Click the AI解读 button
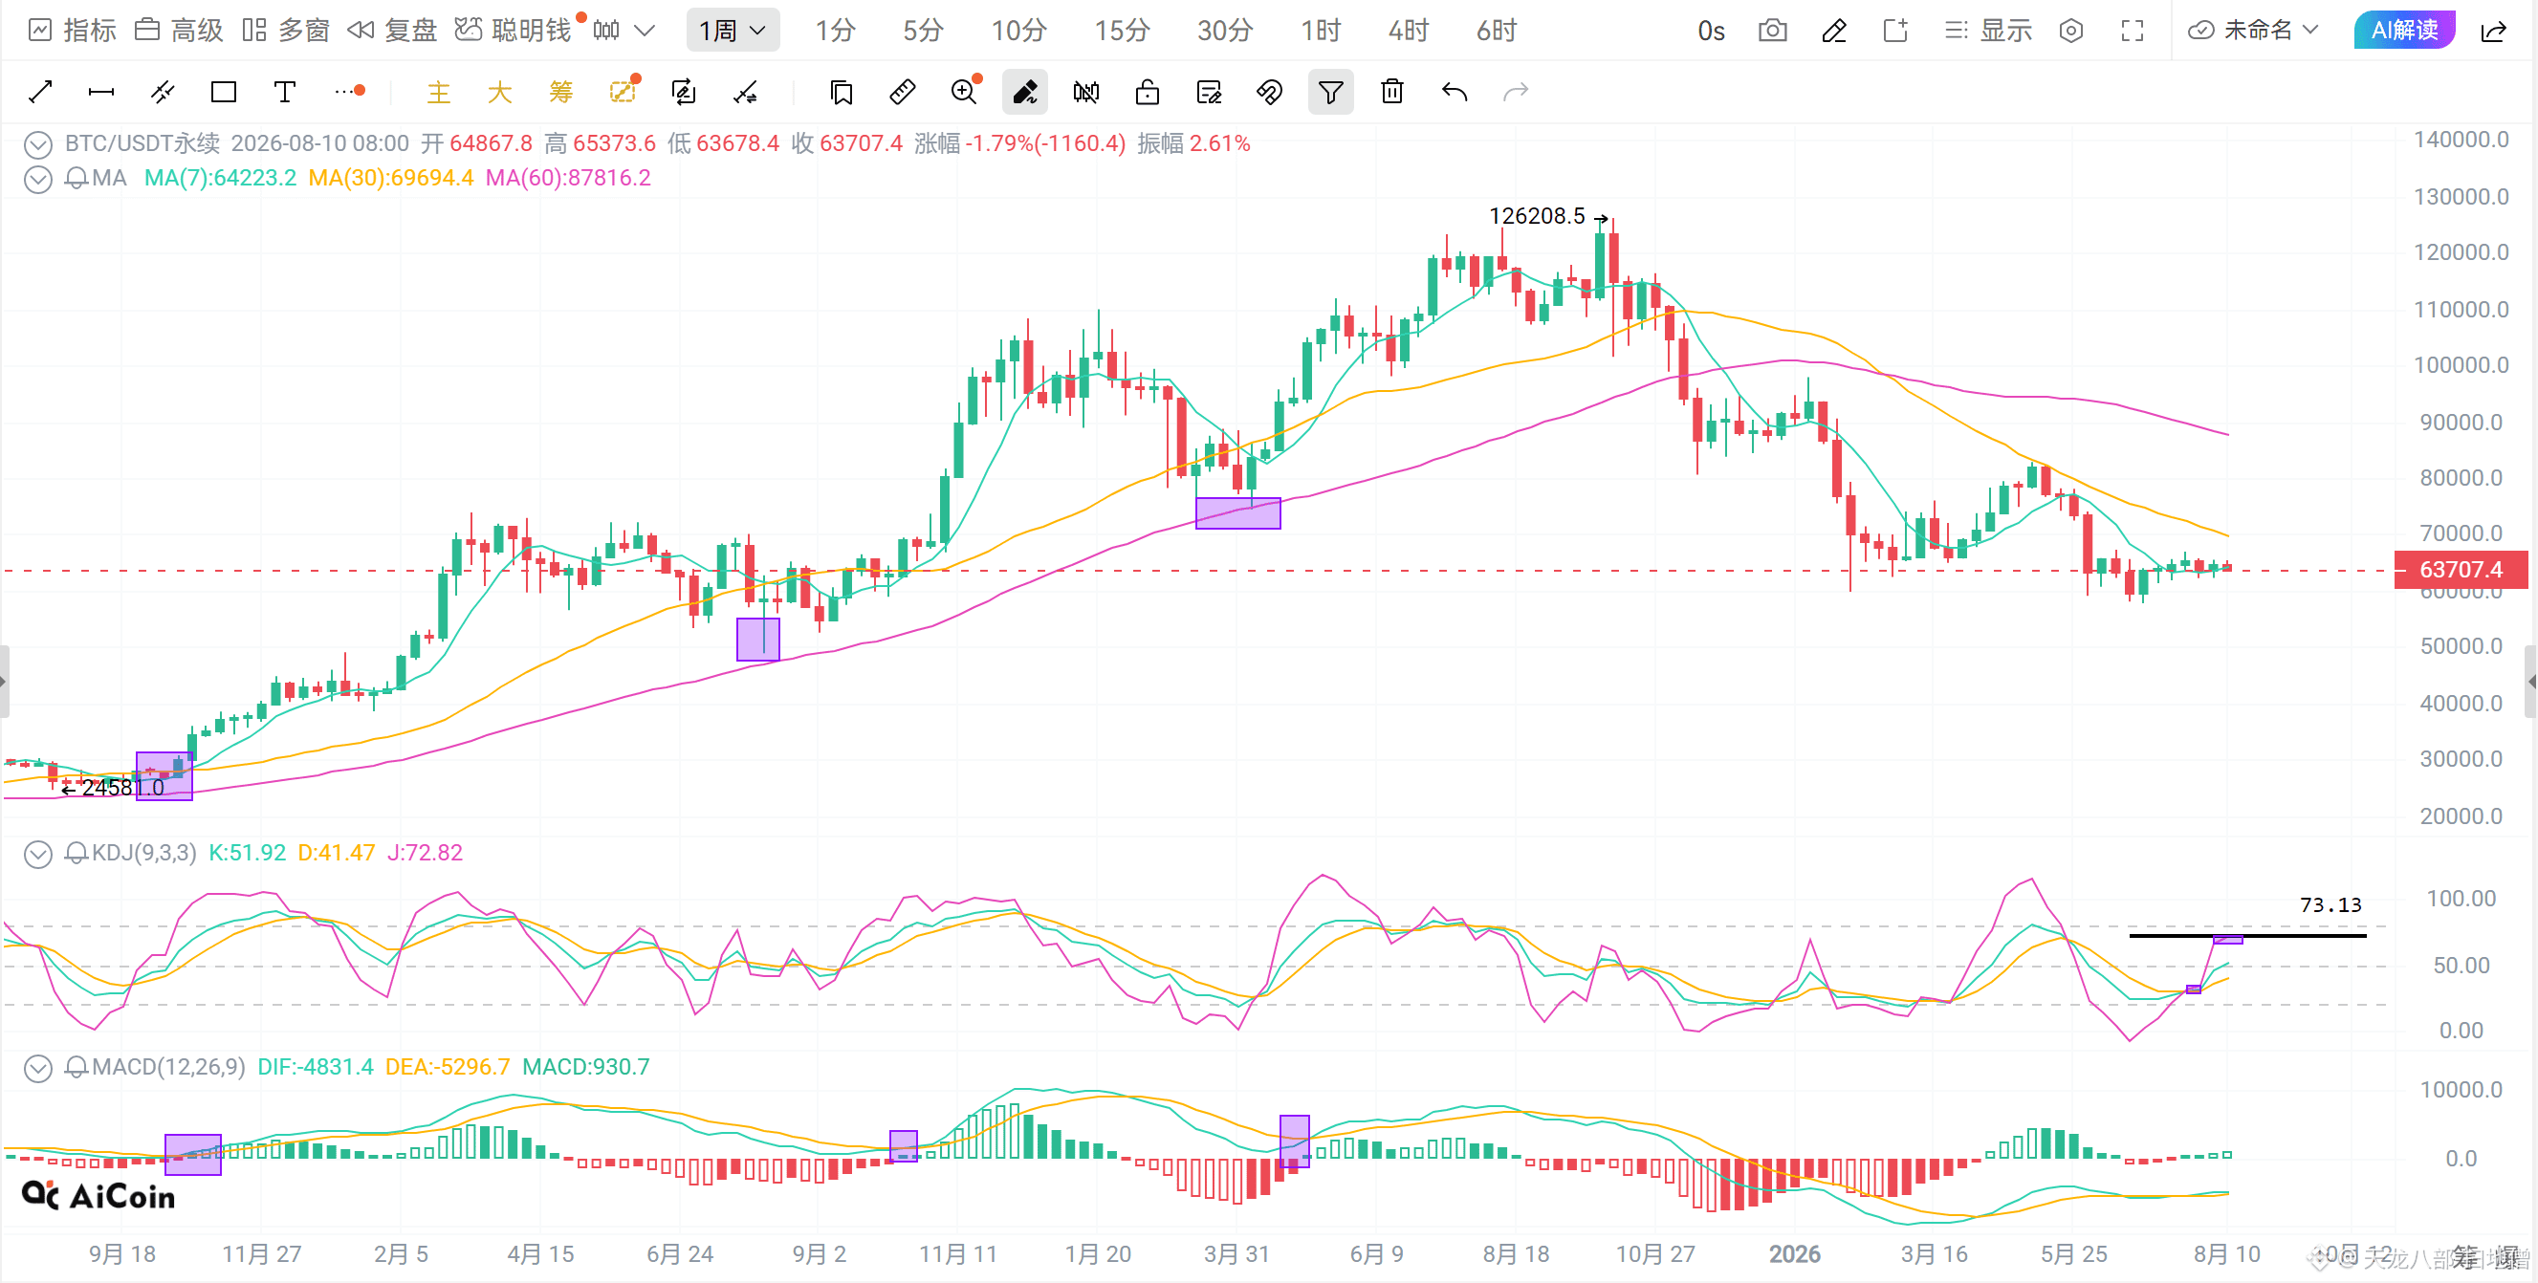This screenshot has height=1283, width=2538. [x=2404, y=31]
